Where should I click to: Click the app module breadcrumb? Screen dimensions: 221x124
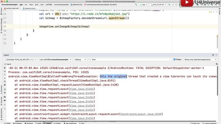pyautogui.click(x=21, y=4)
